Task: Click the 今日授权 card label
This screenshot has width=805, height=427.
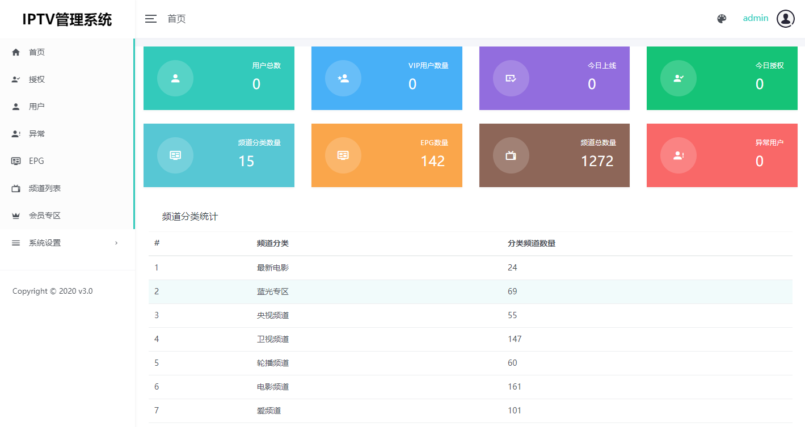Action: coord(769,66)
